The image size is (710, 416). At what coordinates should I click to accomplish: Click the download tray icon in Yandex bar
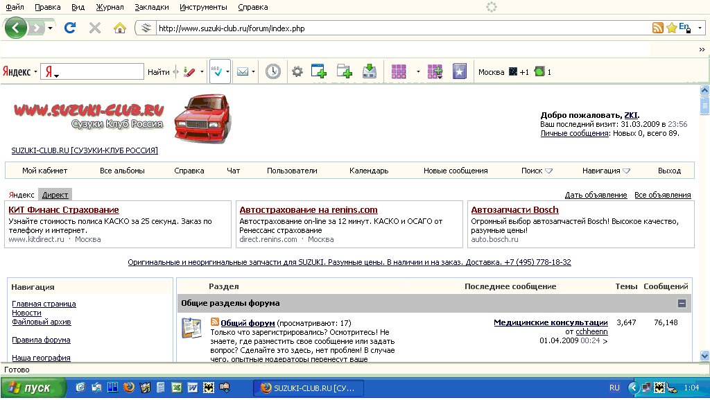370,71
